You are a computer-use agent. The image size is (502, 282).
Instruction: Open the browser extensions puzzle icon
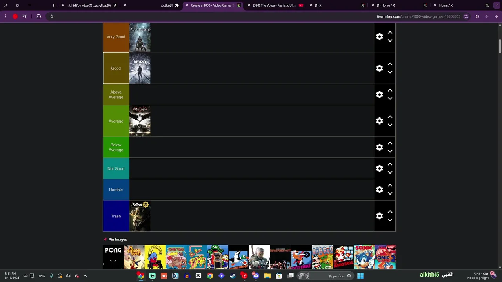[39, 16]
